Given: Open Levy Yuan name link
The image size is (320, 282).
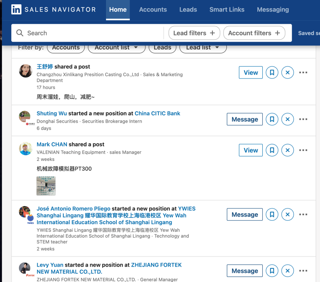Looking at the screenshot, I should click(50, 265).
